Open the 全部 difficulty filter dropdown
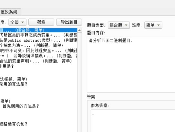175x132 pixels. [17, 22]
